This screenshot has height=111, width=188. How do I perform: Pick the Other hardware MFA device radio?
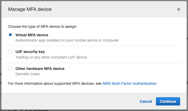click(x=10, y=68)
